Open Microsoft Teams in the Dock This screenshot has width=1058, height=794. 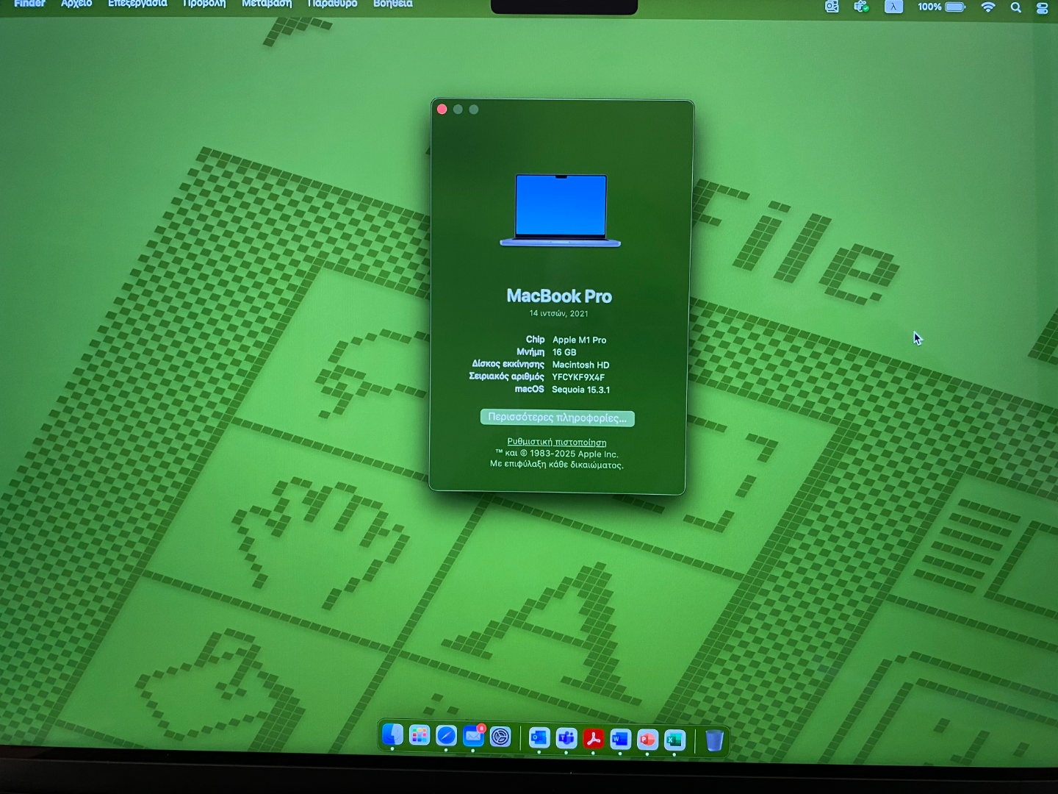point(566,737)
